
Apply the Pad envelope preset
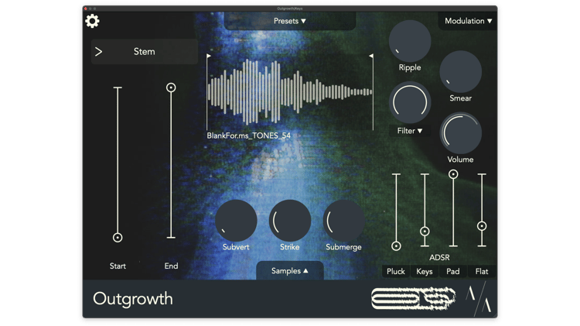pyautogui.click(x=452, y=272)
